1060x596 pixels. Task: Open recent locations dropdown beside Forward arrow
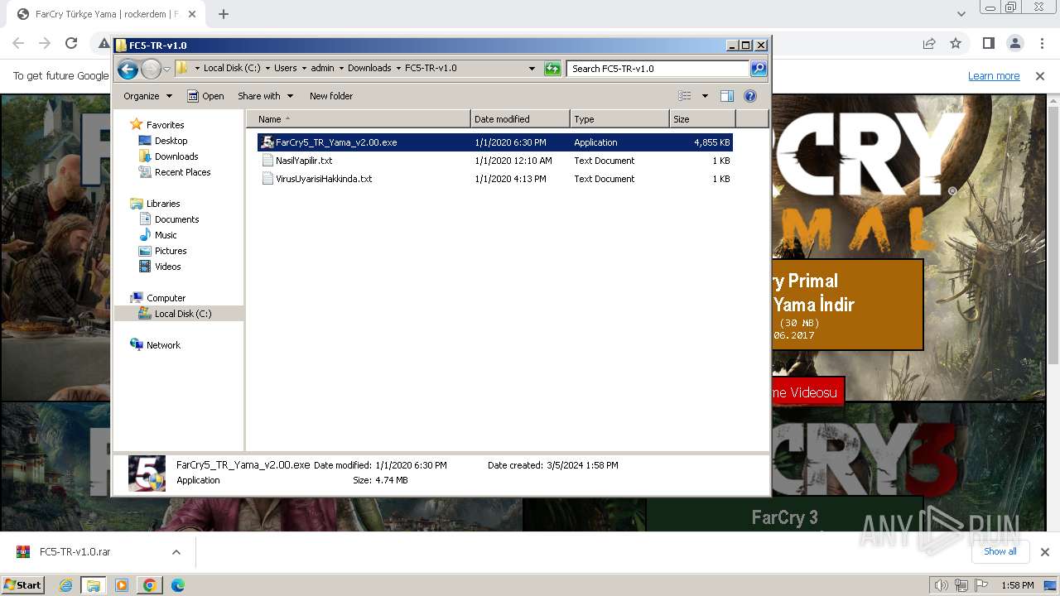166,69
